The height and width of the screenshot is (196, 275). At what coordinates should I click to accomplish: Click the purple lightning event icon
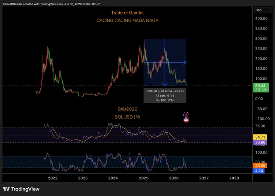coord(186,115)
